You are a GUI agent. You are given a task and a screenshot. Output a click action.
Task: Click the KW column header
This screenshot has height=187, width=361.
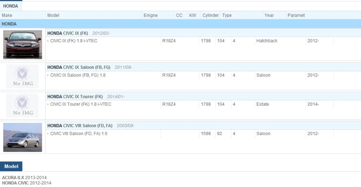193,15
